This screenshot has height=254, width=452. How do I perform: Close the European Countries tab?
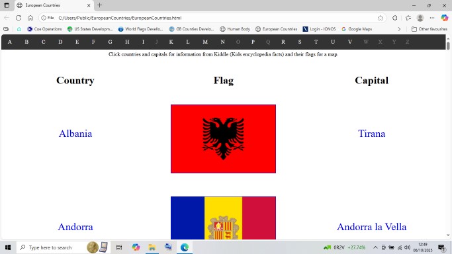click(89, 5)
